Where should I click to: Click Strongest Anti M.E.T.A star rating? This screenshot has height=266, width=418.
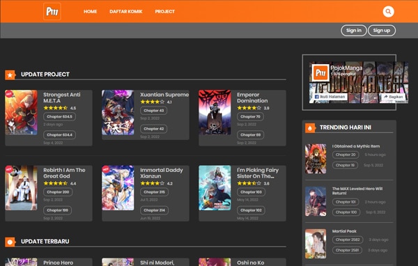[56, 108]
